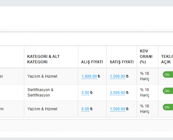This screenshot has height=140, width=173.
Task: Click the KATEGORI & ALT KATEGORI header
Action: [43, 59]
